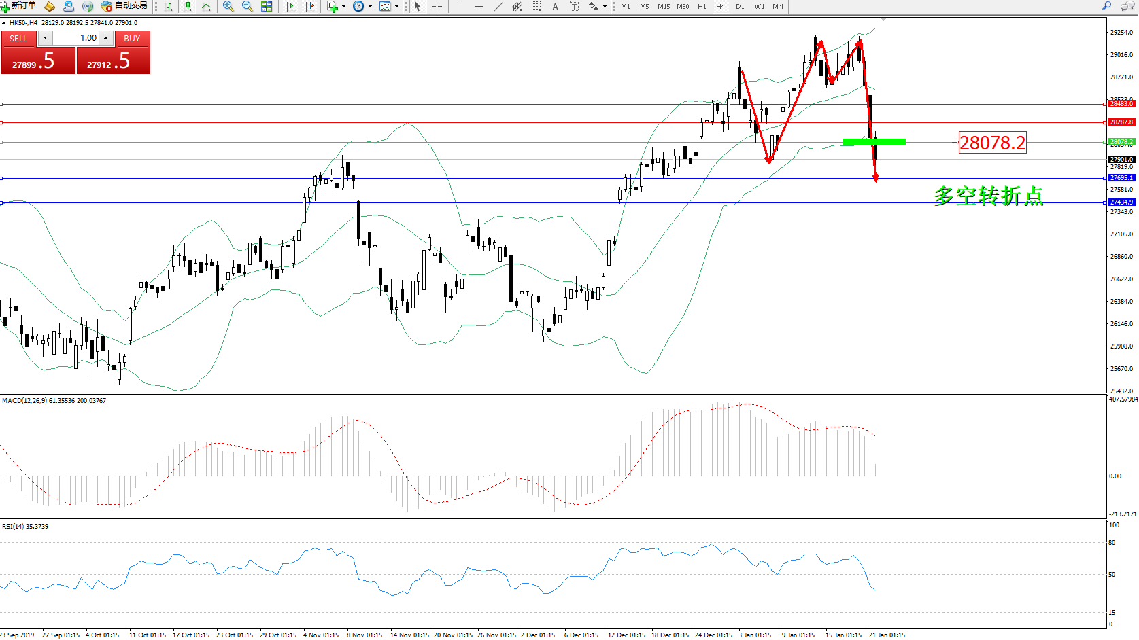Select the Crosshair cursor tool
This screenshot has height=640, width=1139.
437,6
